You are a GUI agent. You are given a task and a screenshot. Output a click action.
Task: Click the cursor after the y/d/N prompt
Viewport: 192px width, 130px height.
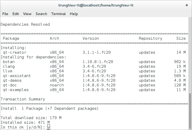pos(48,127)
